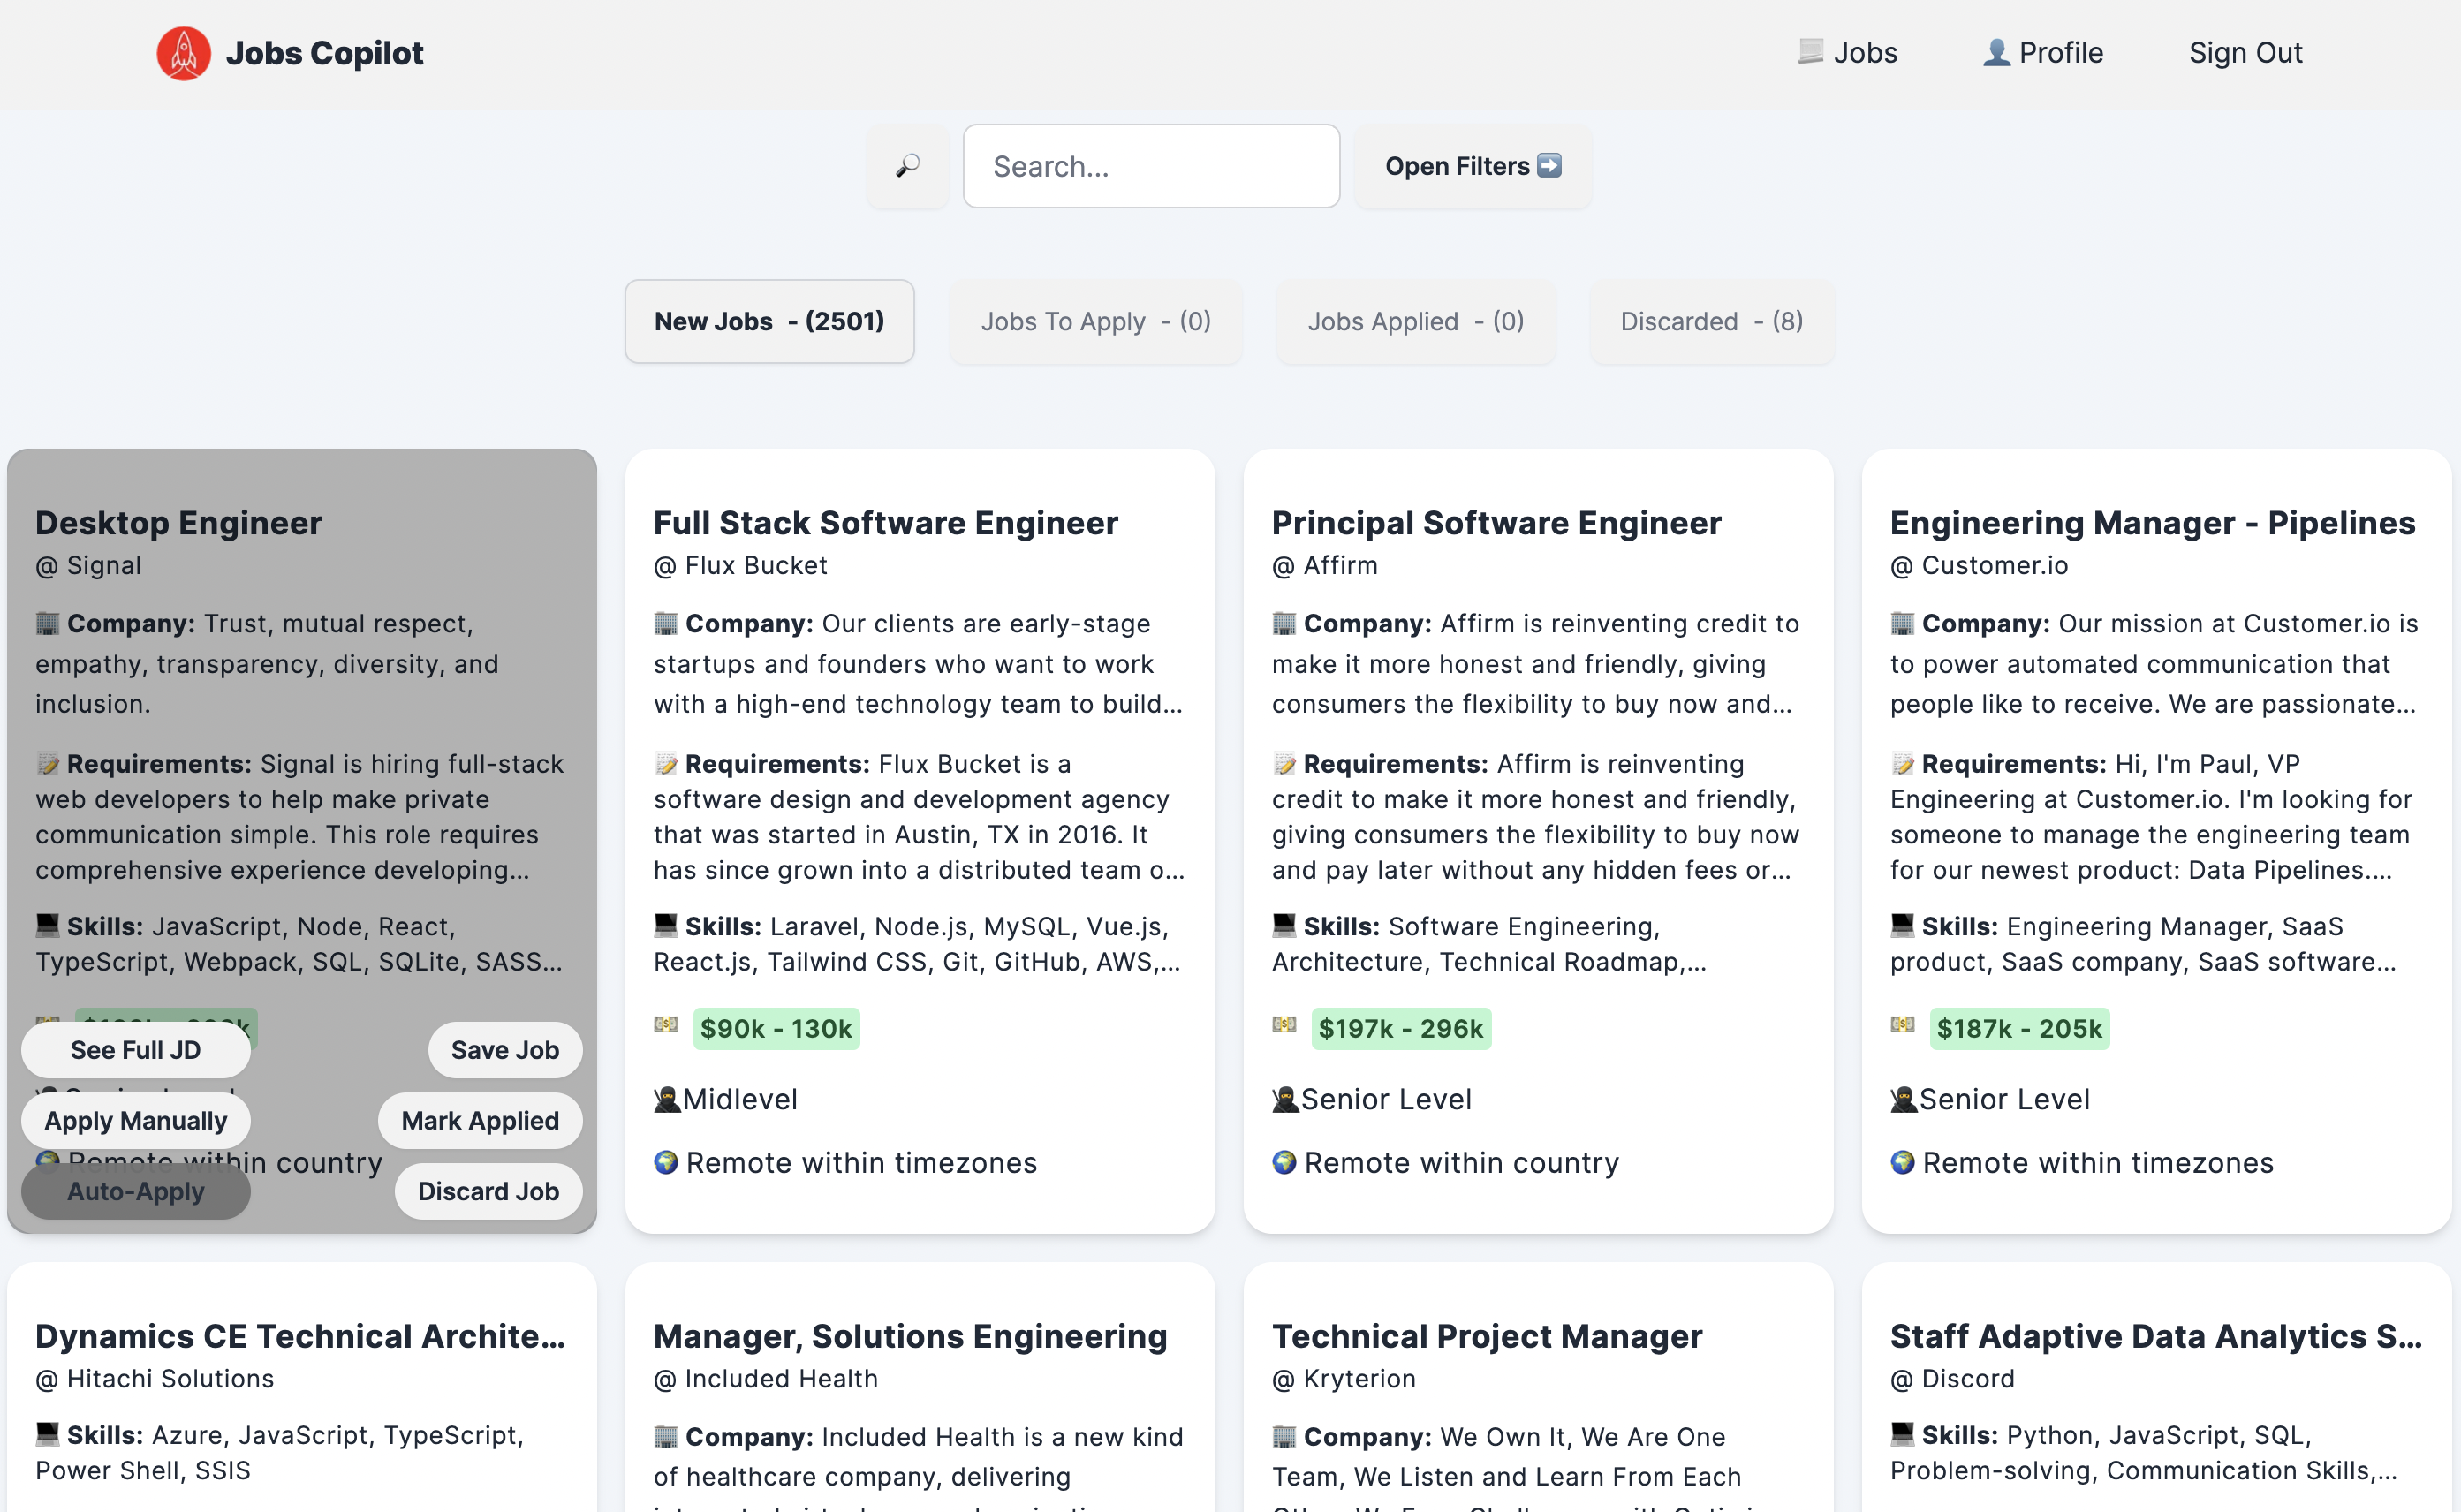
Task: Click the ninja icon beside Midlevel
Action: coord(667,1100)
